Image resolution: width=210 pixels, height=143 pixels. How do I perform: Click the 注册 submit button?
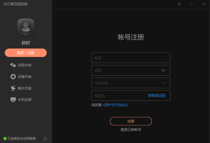(131, 121)
